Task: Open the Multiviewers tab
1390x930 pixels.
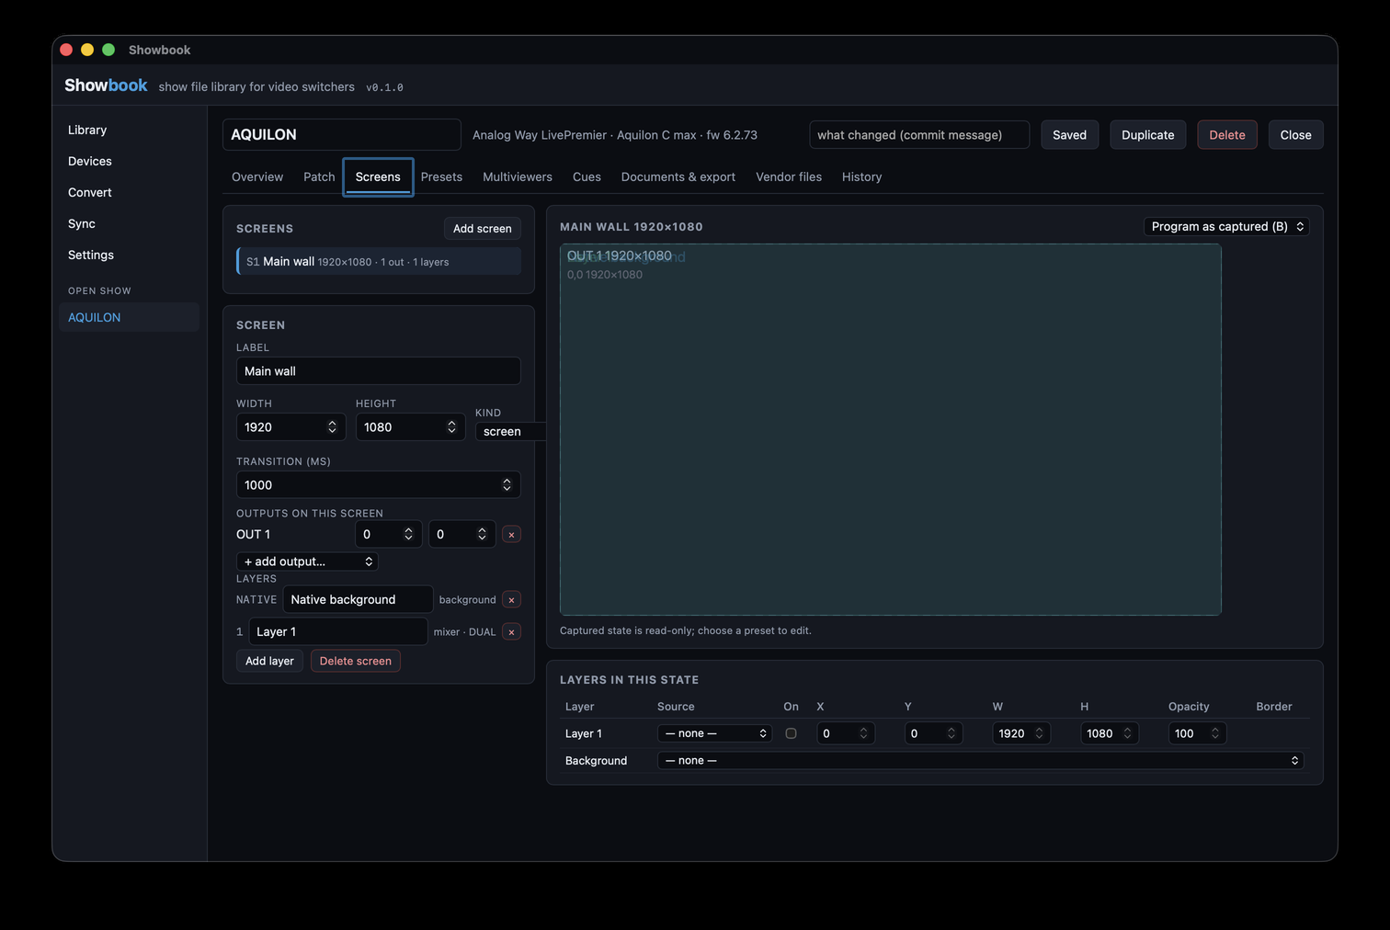Action: [518, 176]
